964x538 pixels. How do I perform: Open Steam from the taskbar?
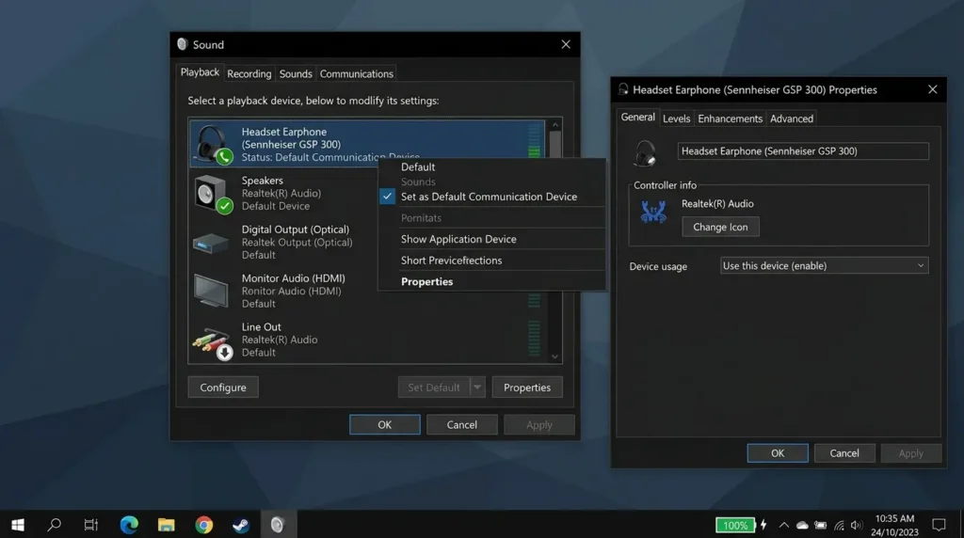coord(240,525)
